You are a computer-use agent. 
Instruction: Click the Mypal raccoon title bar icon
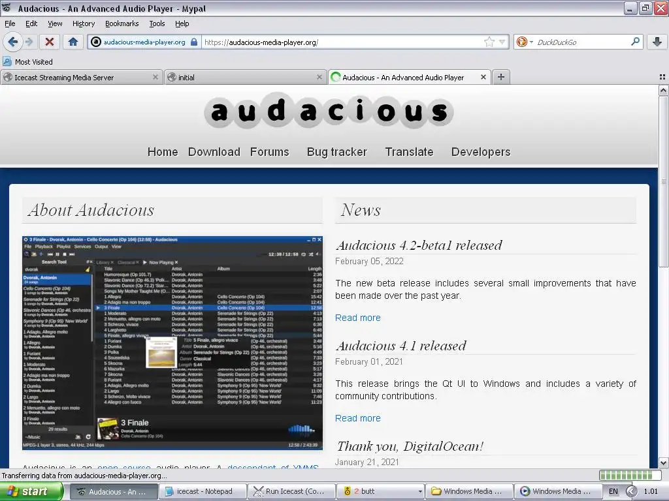[7, 8]
